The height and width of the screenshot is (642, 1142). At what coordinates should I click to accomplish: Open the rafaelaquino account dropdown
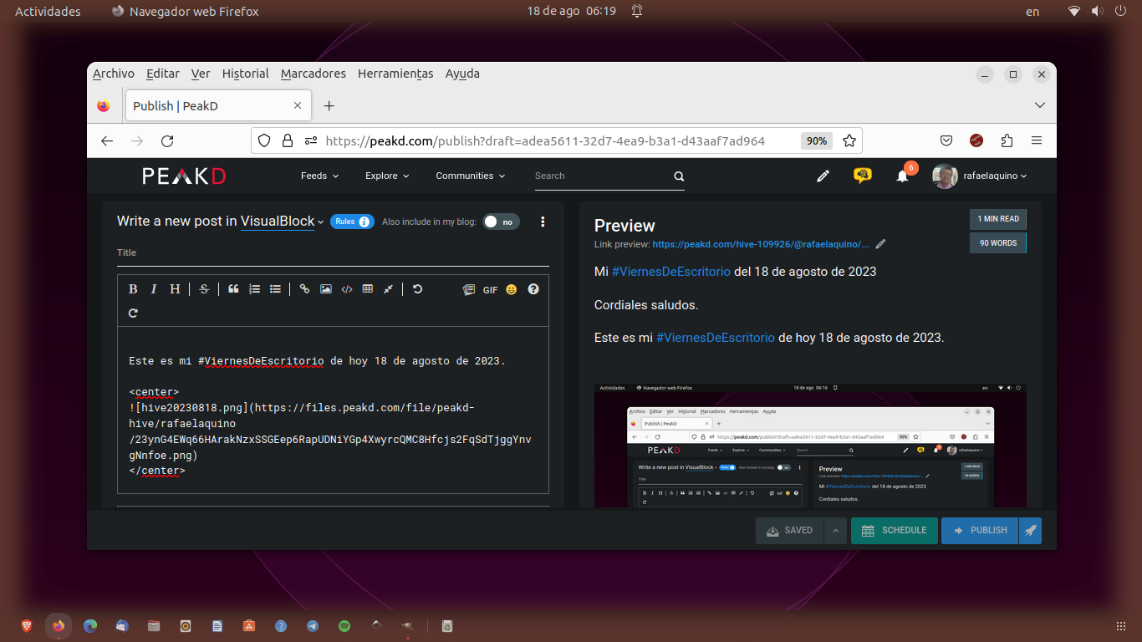point(980,176)
